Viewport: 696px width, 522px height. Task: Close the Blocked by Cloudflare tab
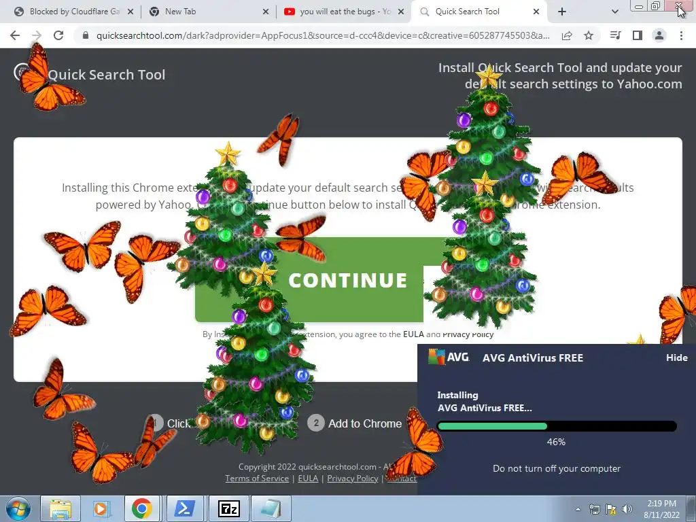tap(130, 12)
